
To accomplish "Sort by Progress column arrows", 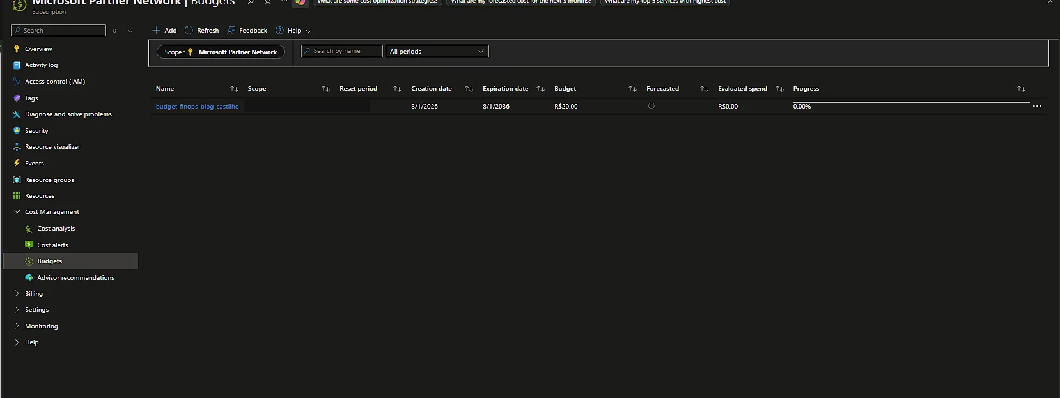I will click(x=1021, y=89).
